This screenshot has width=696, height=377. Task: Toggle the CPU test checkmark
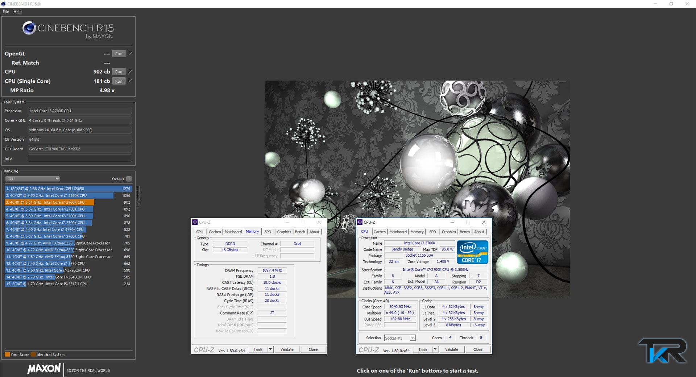130,71
